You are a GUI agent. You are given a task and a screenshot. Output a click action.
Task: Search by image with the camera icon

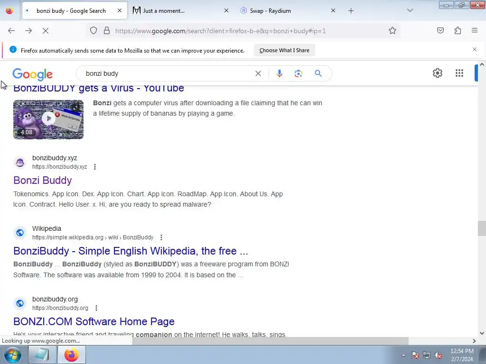coord(298,73)
